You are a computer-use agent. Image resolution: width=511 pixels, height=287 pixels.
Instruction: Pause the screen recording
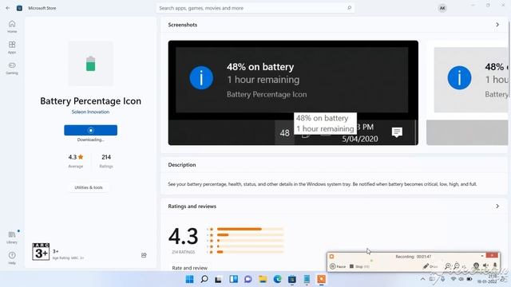tap(338, 266)
